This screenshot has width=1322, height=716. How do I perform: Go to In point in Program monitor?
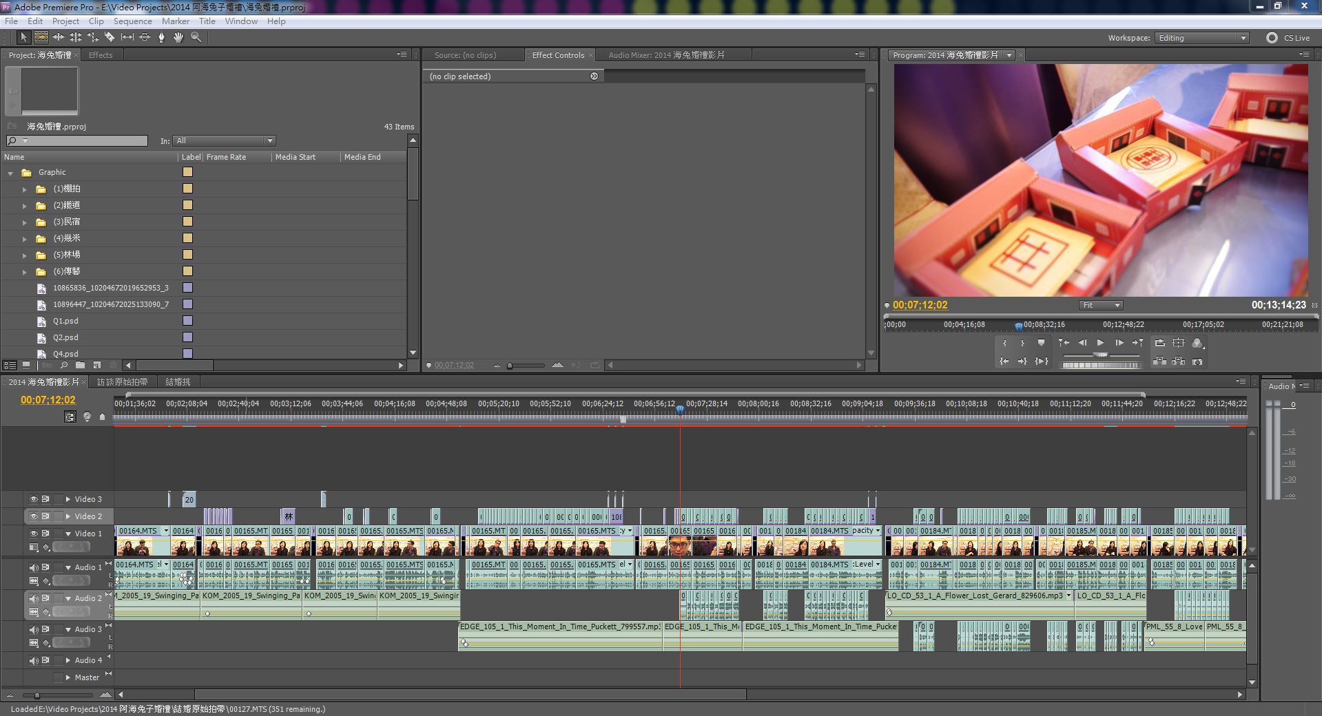coord(1004,361)
